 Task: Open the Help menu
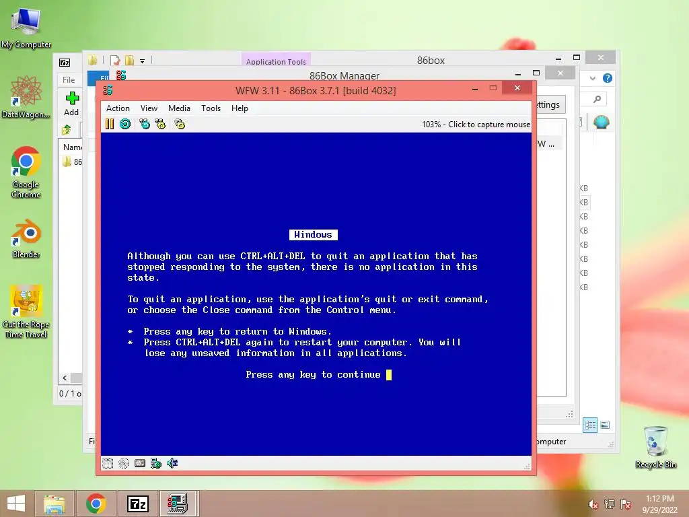(240, 108)
